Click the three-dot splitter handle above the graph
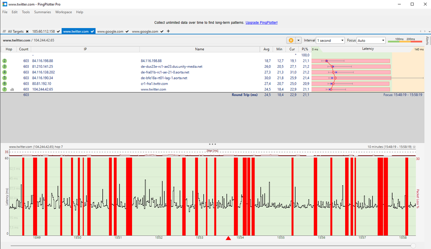 tap(212, 144)
